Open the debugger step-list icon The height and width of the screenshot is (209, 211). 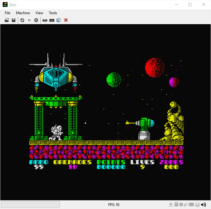tap(59, 20)
